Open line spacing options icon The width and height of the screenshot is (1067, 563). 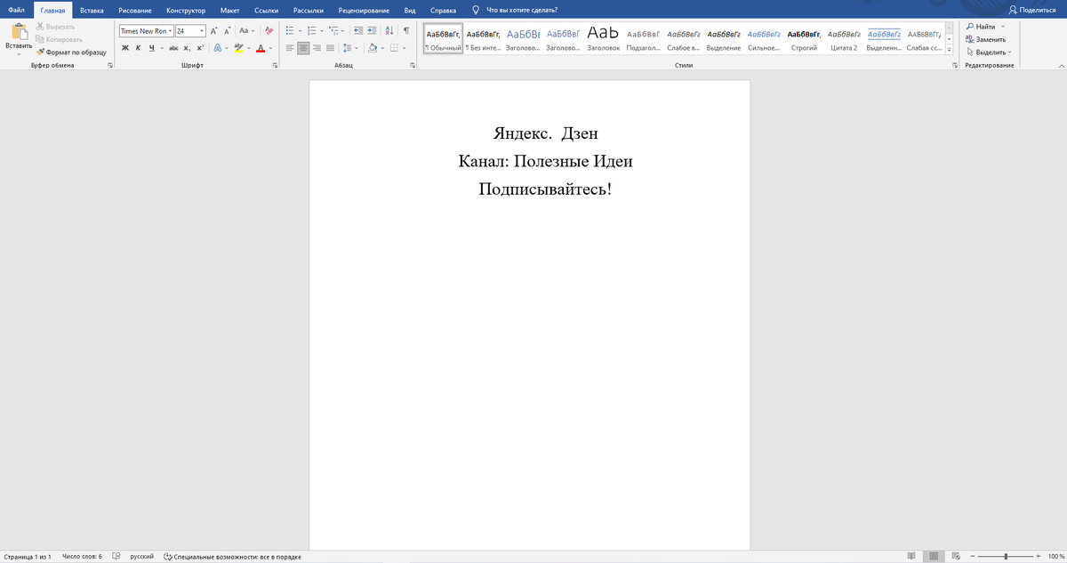pos(348,47)
